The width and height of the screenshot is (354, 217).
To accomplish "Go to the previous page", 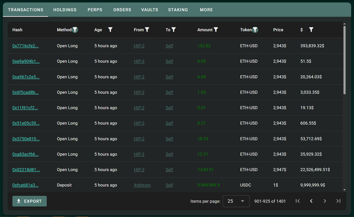I will tap(311, 201).
